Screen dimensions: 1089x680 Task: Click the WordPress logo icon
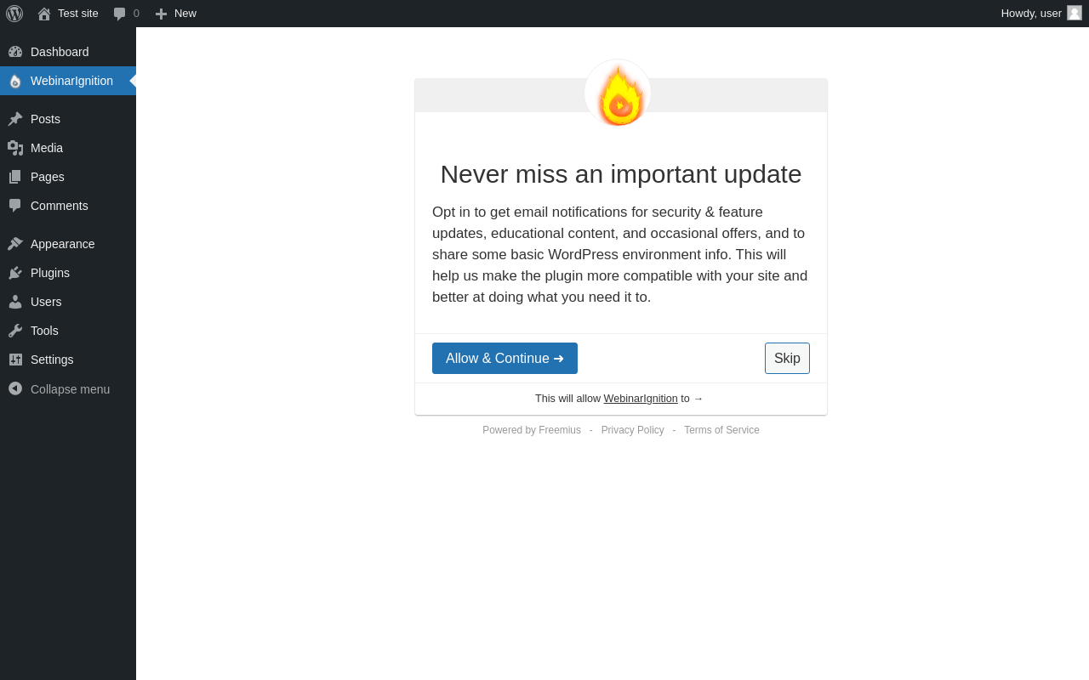14,14
